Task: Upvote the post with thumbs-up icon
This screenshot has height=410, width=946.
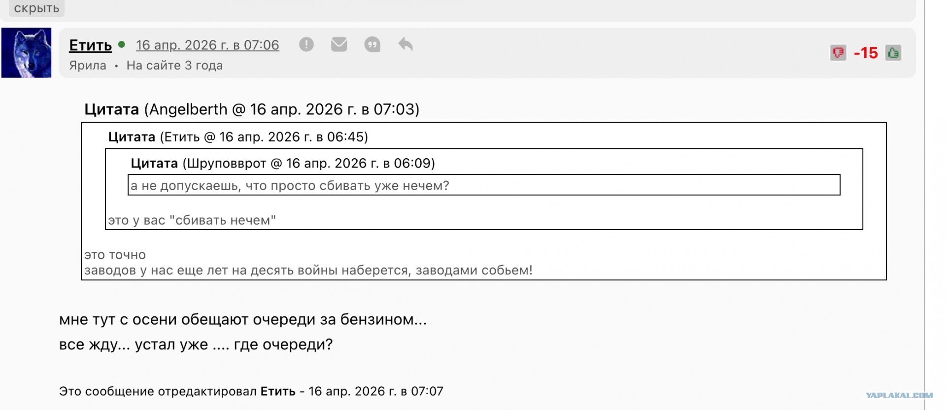Action: pyautogui.click(x=893, y=53)
